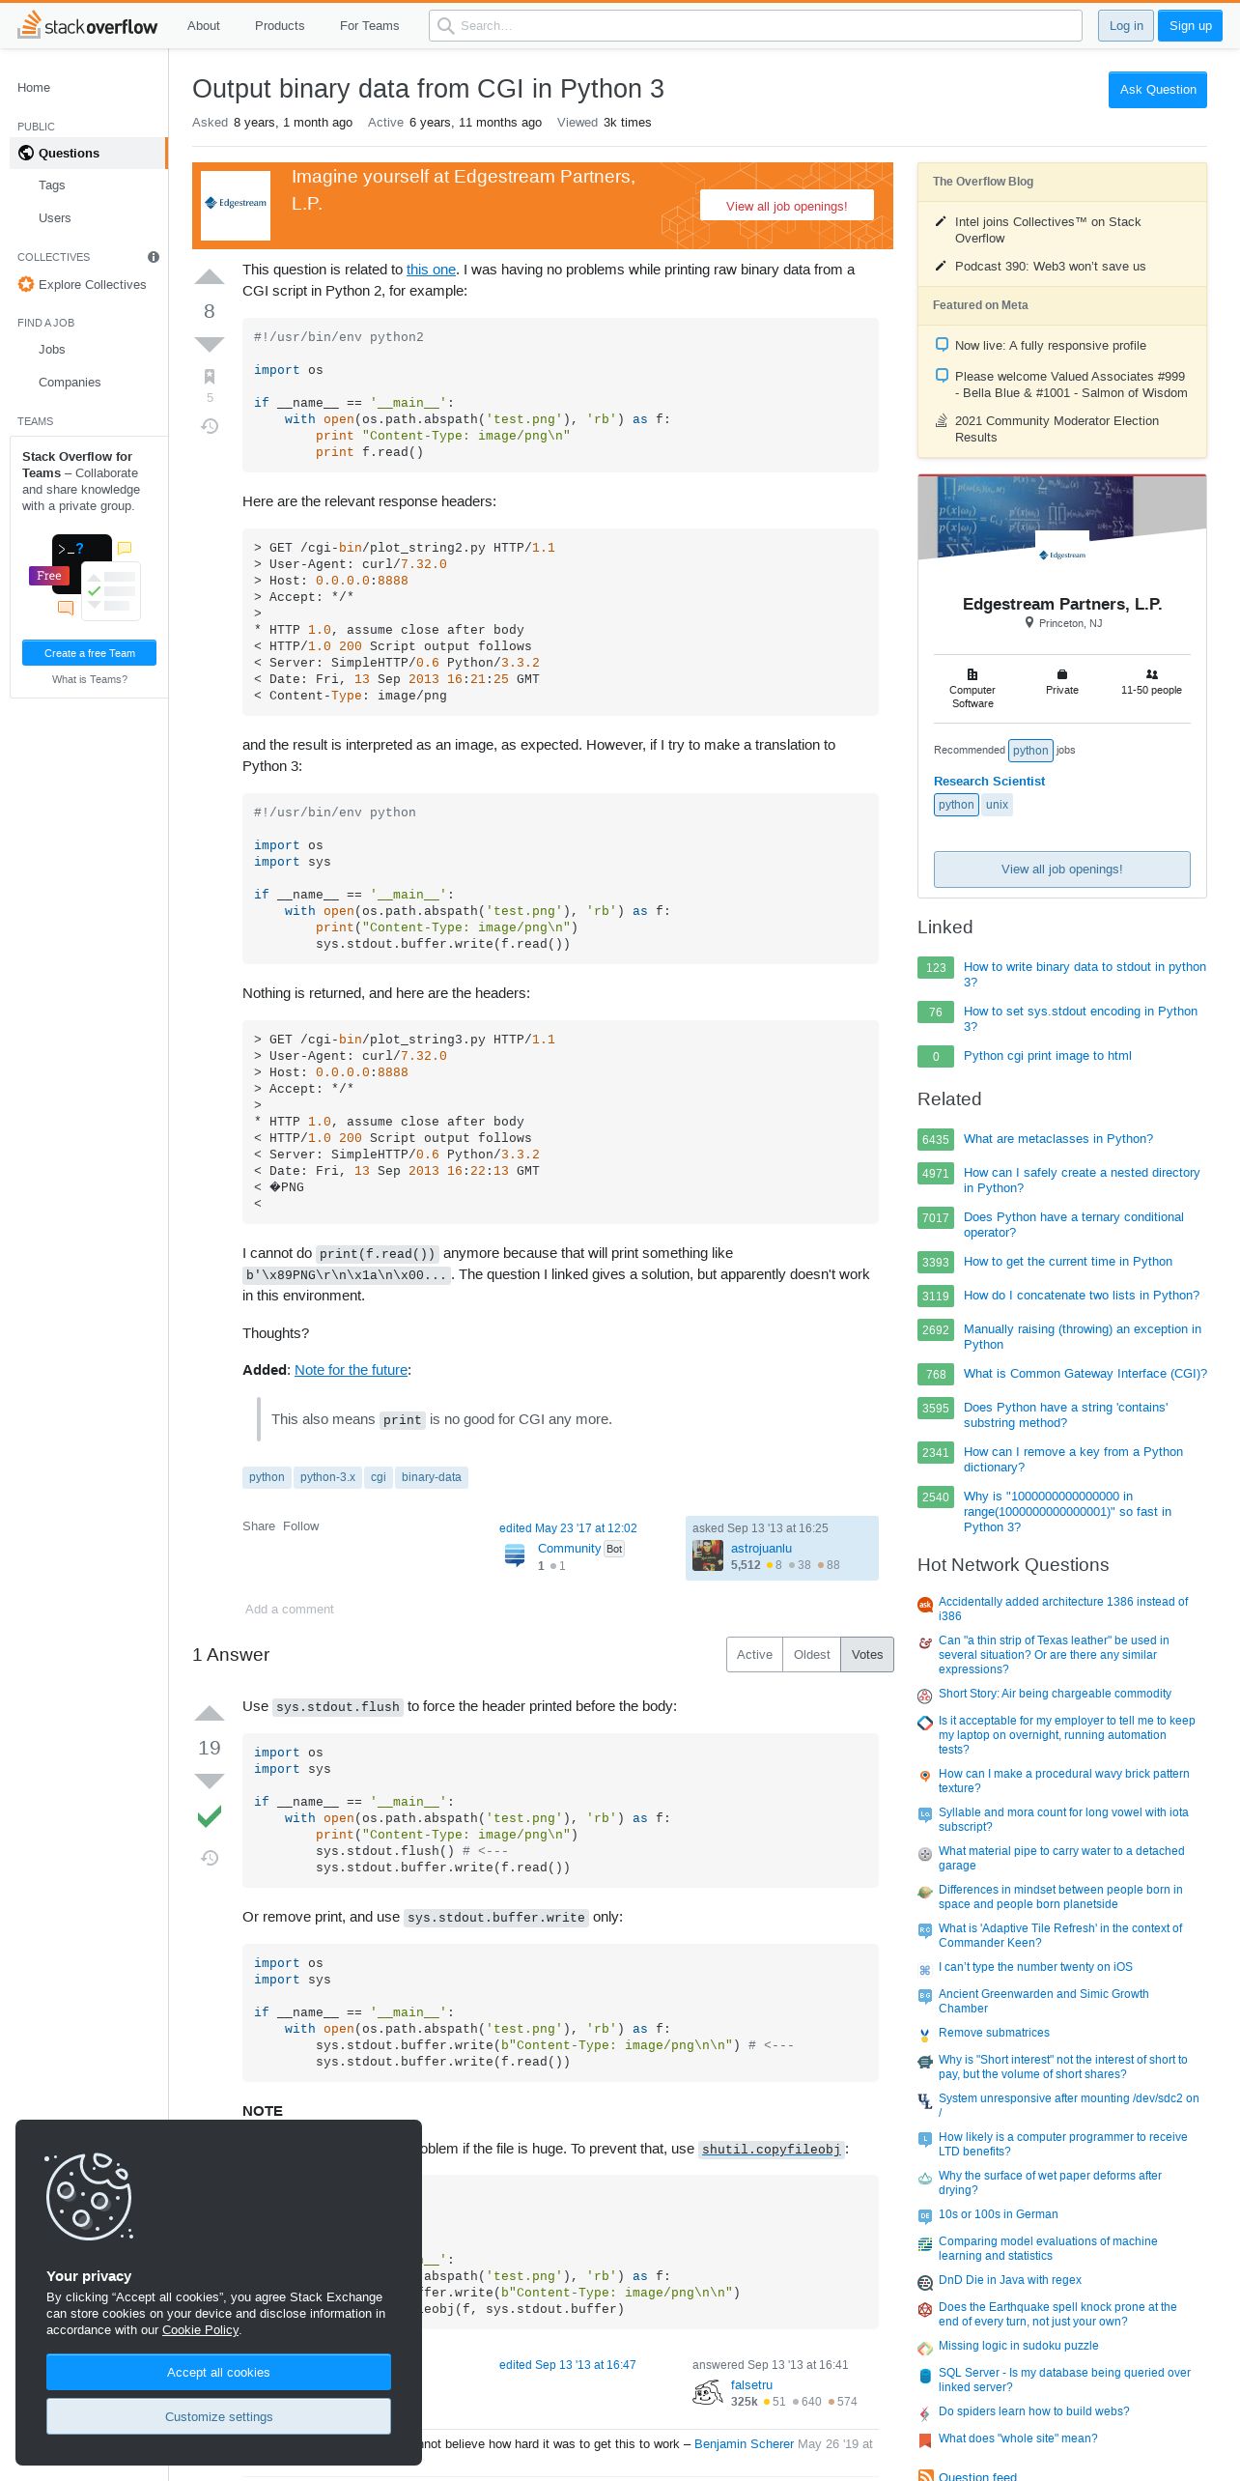The width and height of the screenshot is (1240, 2481).
Task: Open the python-3.x tag
Action: 327,1477
